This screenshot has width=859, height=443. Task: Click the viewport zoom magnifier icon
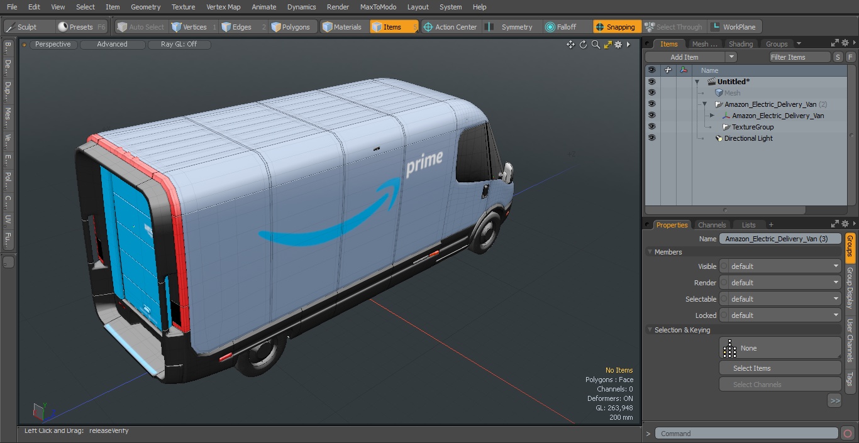(596, 45)
